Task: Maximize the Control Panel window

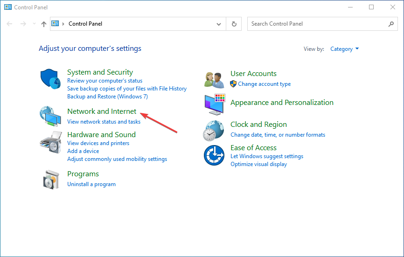Action: tap(371, 7)
